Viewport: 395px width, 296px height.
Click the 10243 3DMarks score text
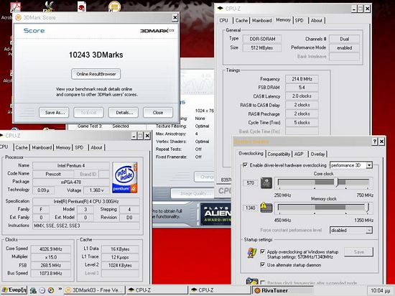(x=96, y=55)
